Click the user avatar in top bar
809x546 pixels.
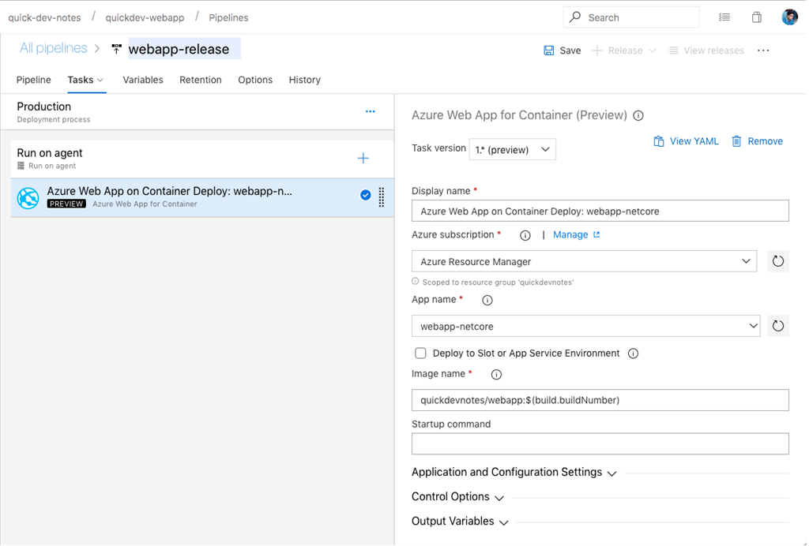tap(789, 17)
